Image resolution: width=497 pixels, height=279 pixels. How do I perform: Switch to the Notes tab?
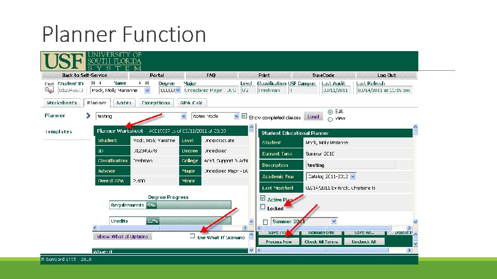pyautogui.click(x=124, y=103)
